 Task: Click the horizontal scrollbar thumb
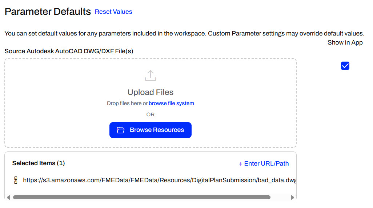click(x=142, y=197)
